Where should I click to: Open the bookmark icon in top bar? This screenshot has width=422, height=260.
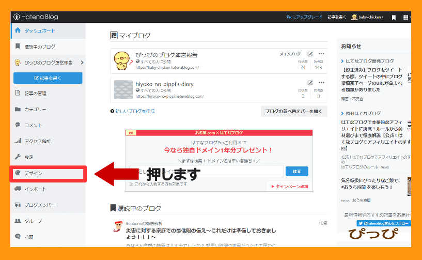click(x=394, y=18)
